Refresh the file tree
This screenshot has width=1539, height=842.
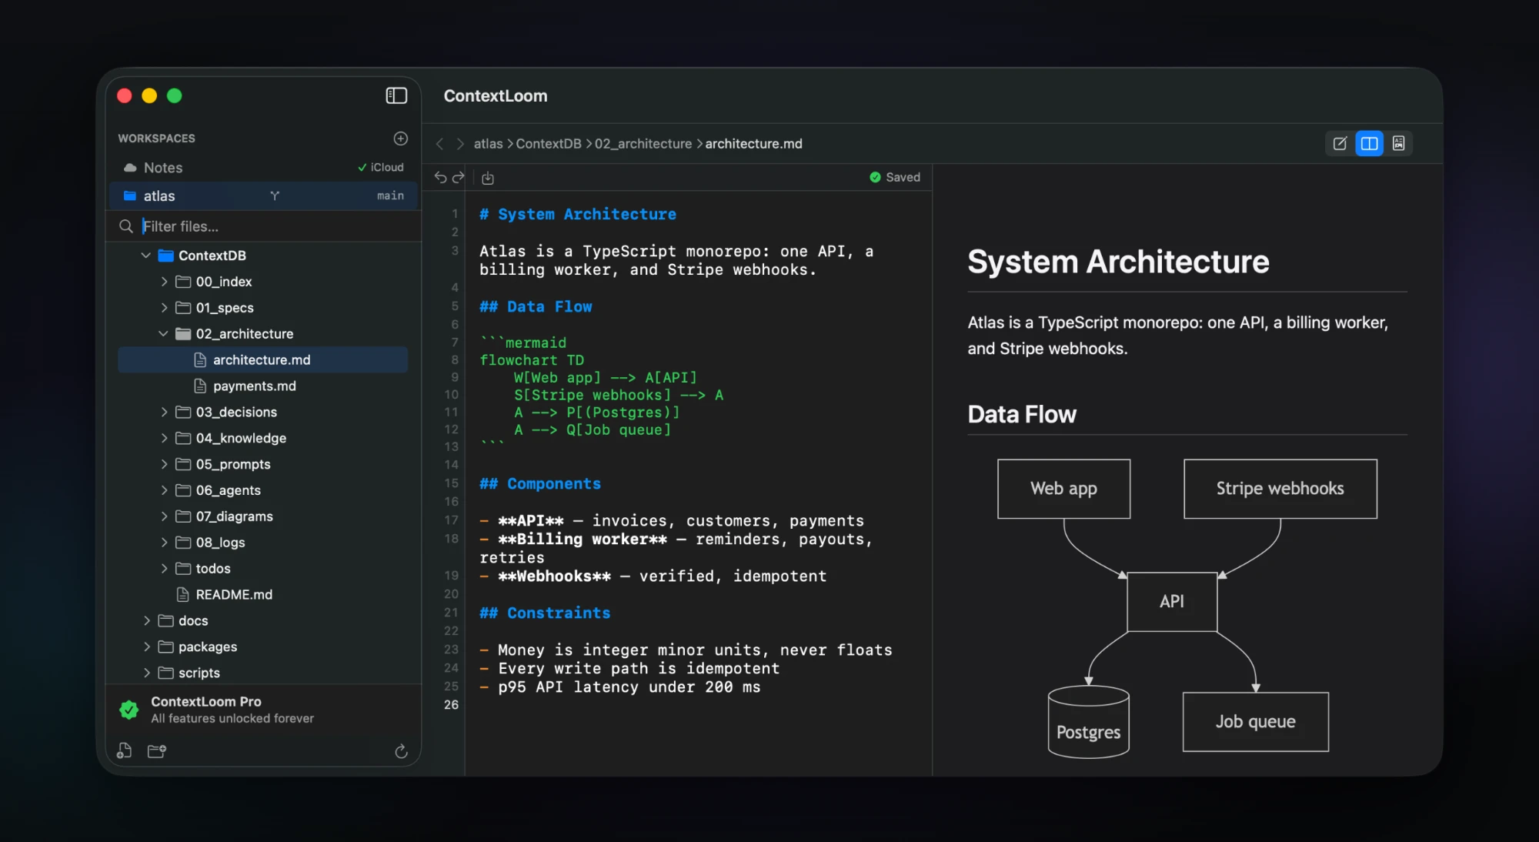point(401,752)
